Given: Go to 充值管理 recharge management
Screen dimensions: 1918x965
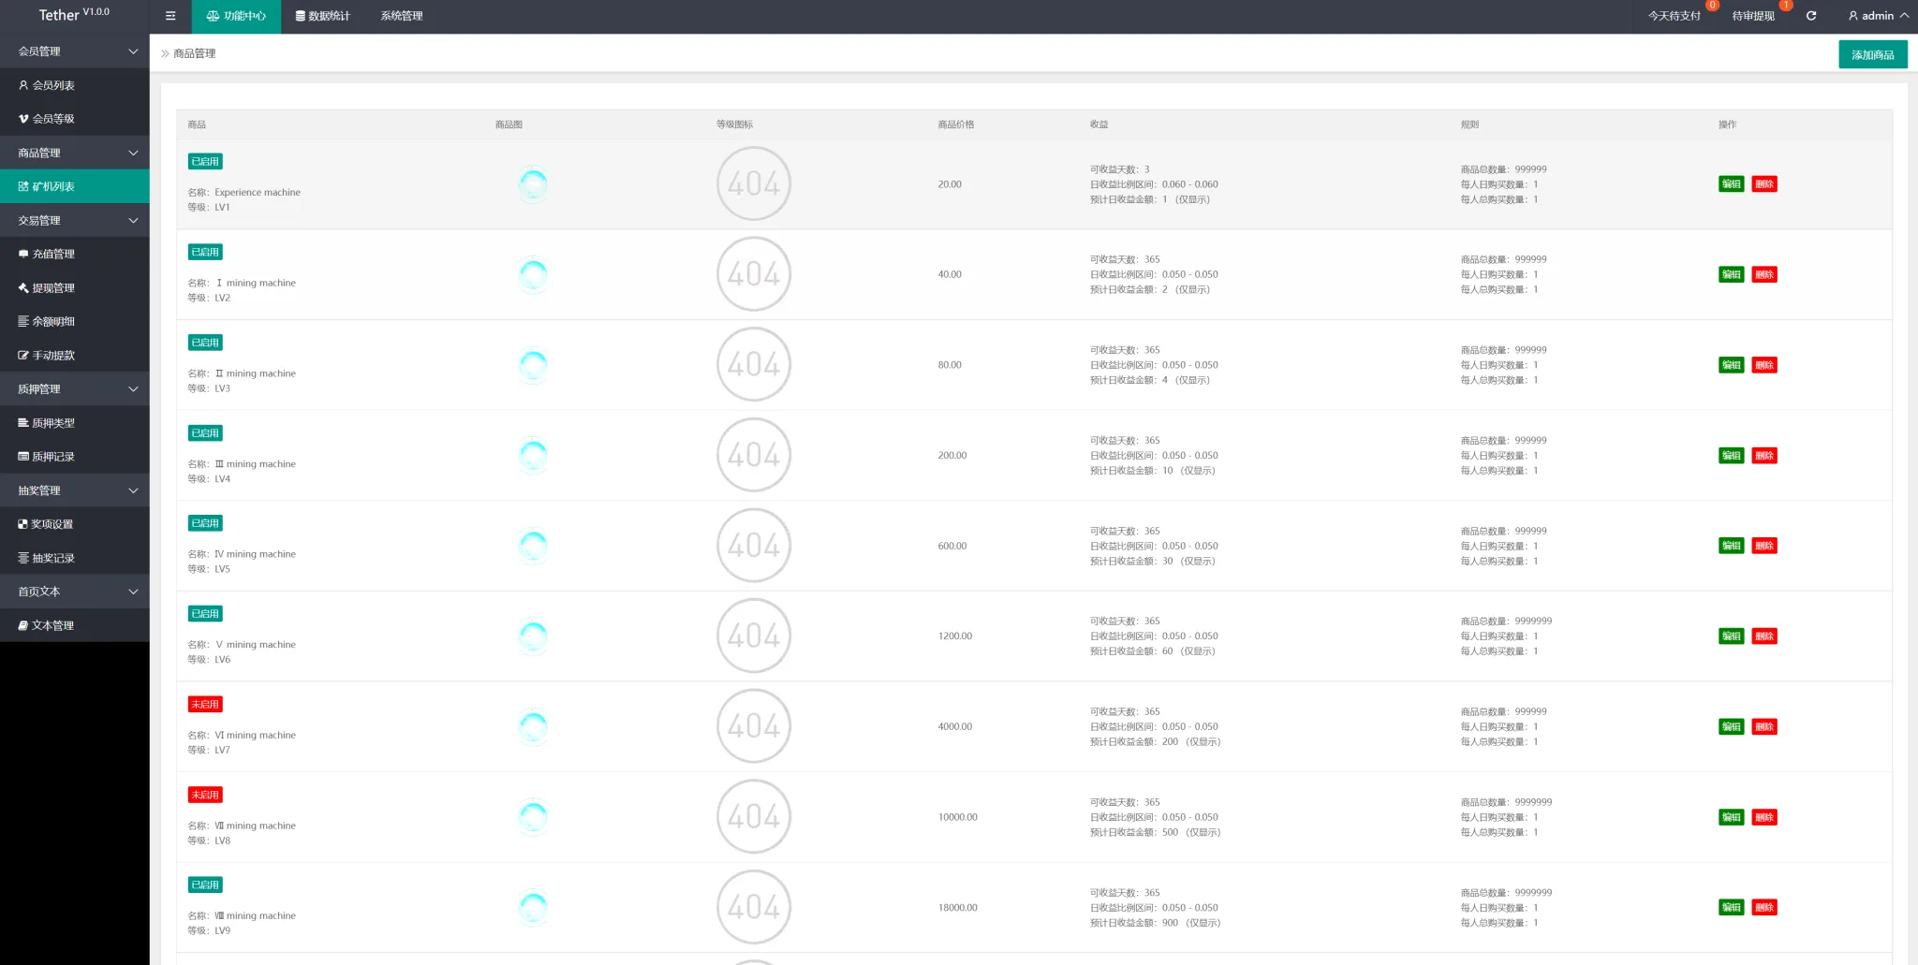Looking at the screenshot, I should pos(53,254).
